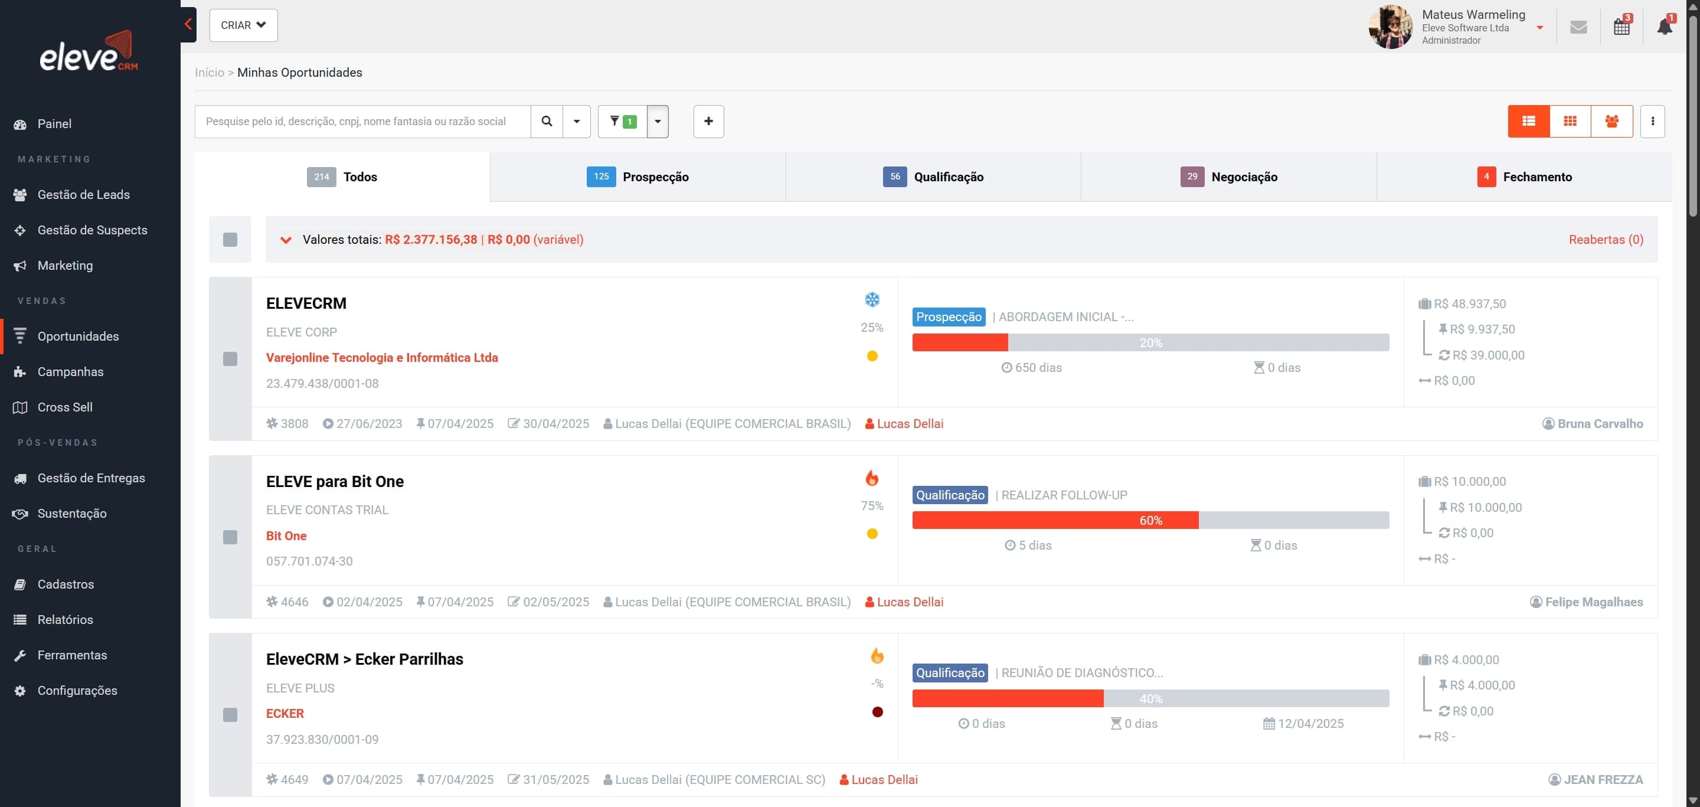Open the CRIAR dropdown
1700x807 pixels.
pyautogui.click(x=244, y=25)
